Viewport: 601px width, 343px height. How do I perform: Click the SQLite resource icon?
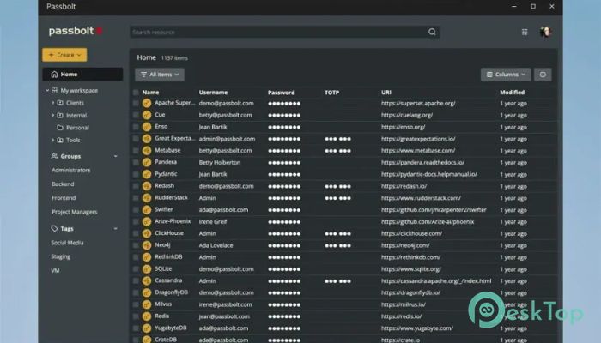click(x=147, y=269)
